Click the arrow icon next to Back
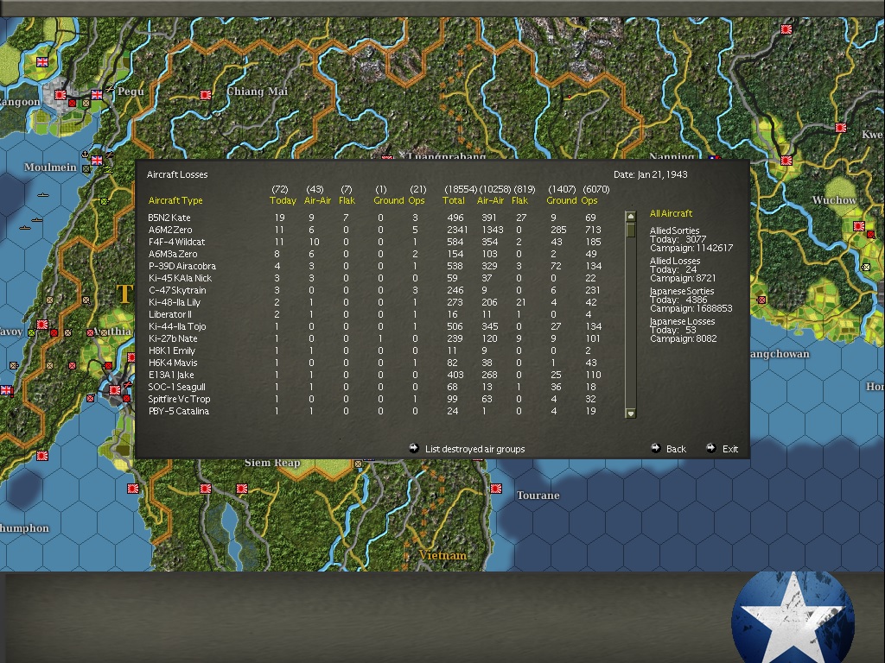Image resolution: width=885 pixels, height=663 pixels. tap(655, 448)
